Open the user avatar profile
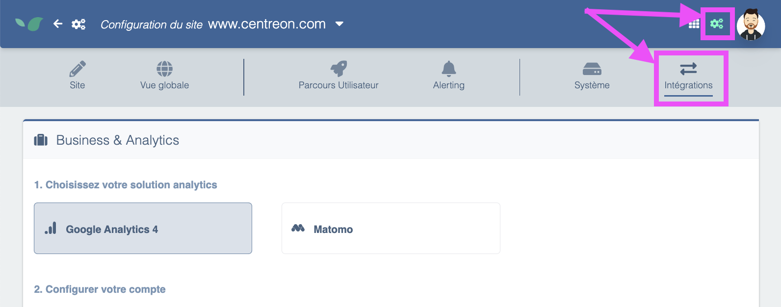781x307 pixels. [751, 25]
